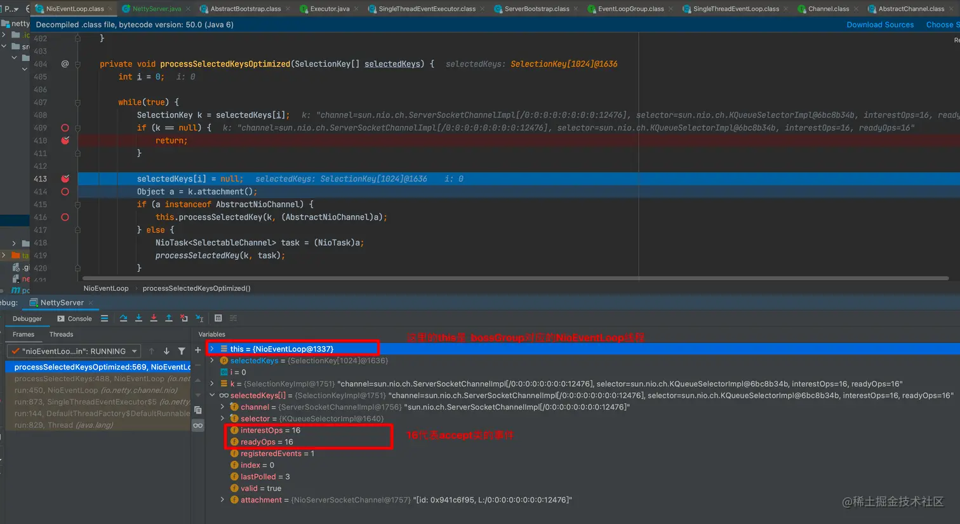The height and width of the screenshot is (524, 960).
Task: Expand the 'k = {SelectionKeyImpl@1751}' variable
Action: coord(212,384)
